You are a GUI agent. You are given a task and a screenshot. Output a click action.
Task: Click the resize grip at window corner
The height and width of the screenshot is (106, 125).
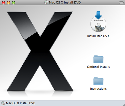coord(124,105)
